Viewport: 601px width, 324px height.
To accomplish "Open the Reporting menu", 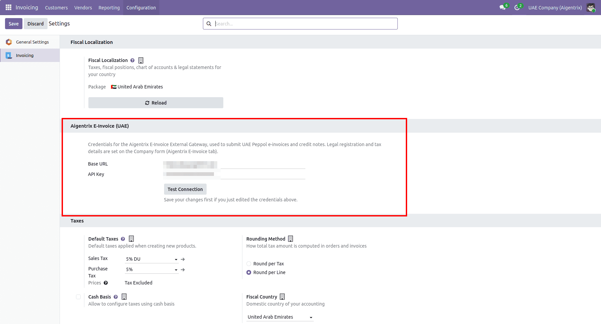I will 109,7.
